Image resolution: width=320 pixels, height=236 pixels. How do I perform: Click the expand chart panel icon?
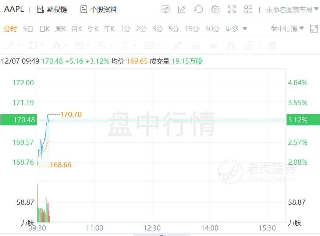coord(314,29)
